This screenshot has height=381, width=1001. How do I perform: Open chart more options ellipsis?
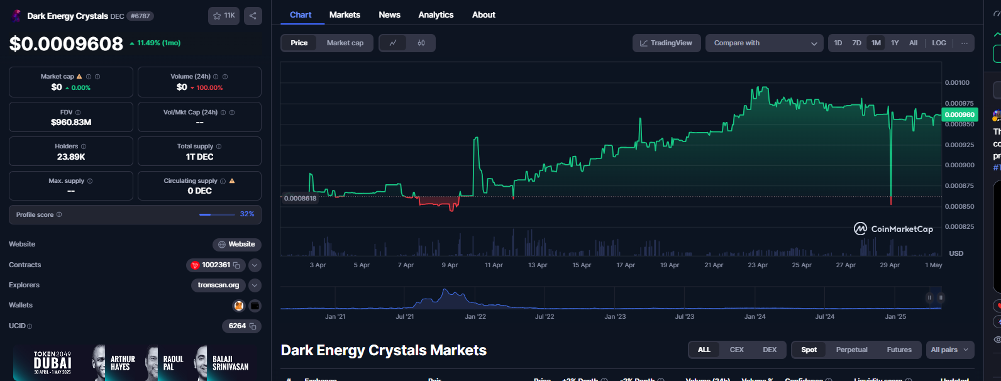coord(965,43)
